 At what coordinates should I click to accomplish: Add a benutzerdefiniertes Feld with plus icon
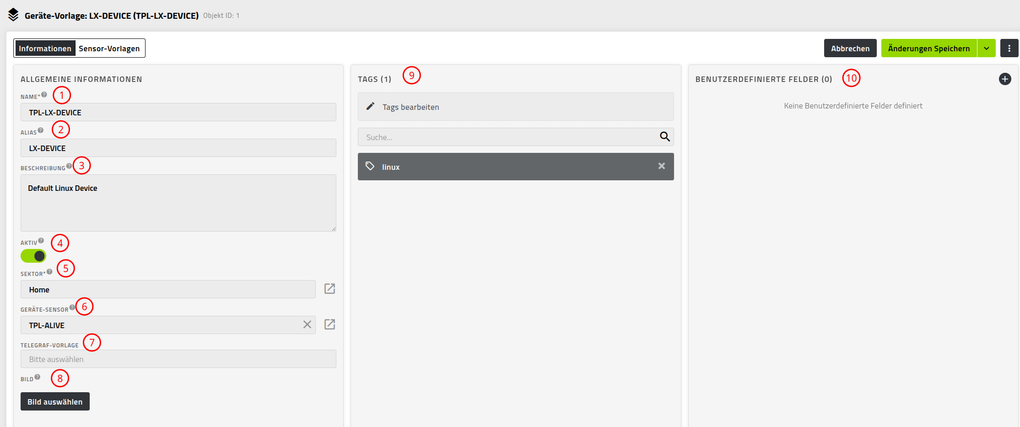pos(1005,79)
